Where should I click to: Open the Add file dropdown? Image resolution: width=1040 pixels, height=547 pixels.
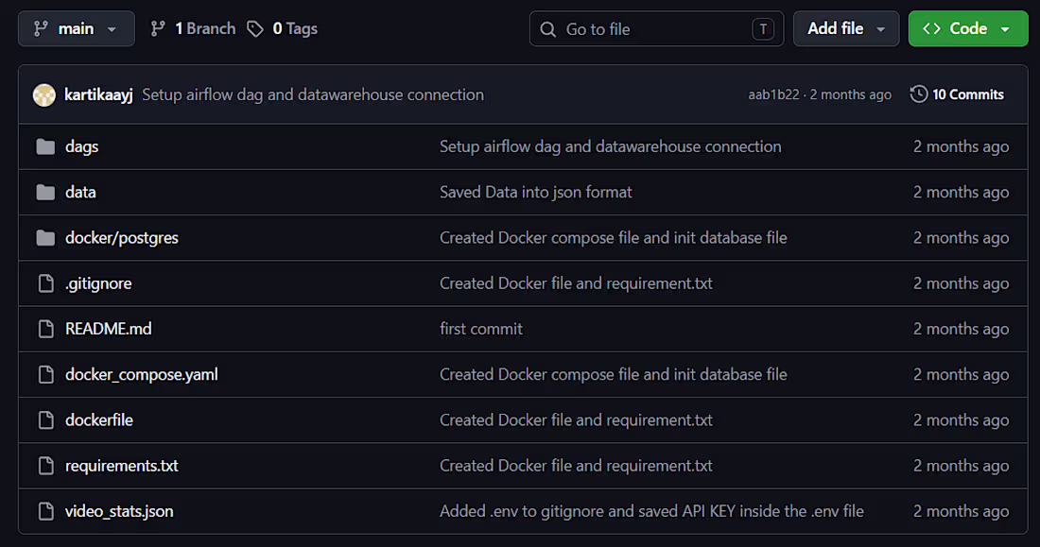(x=846, y=28)
